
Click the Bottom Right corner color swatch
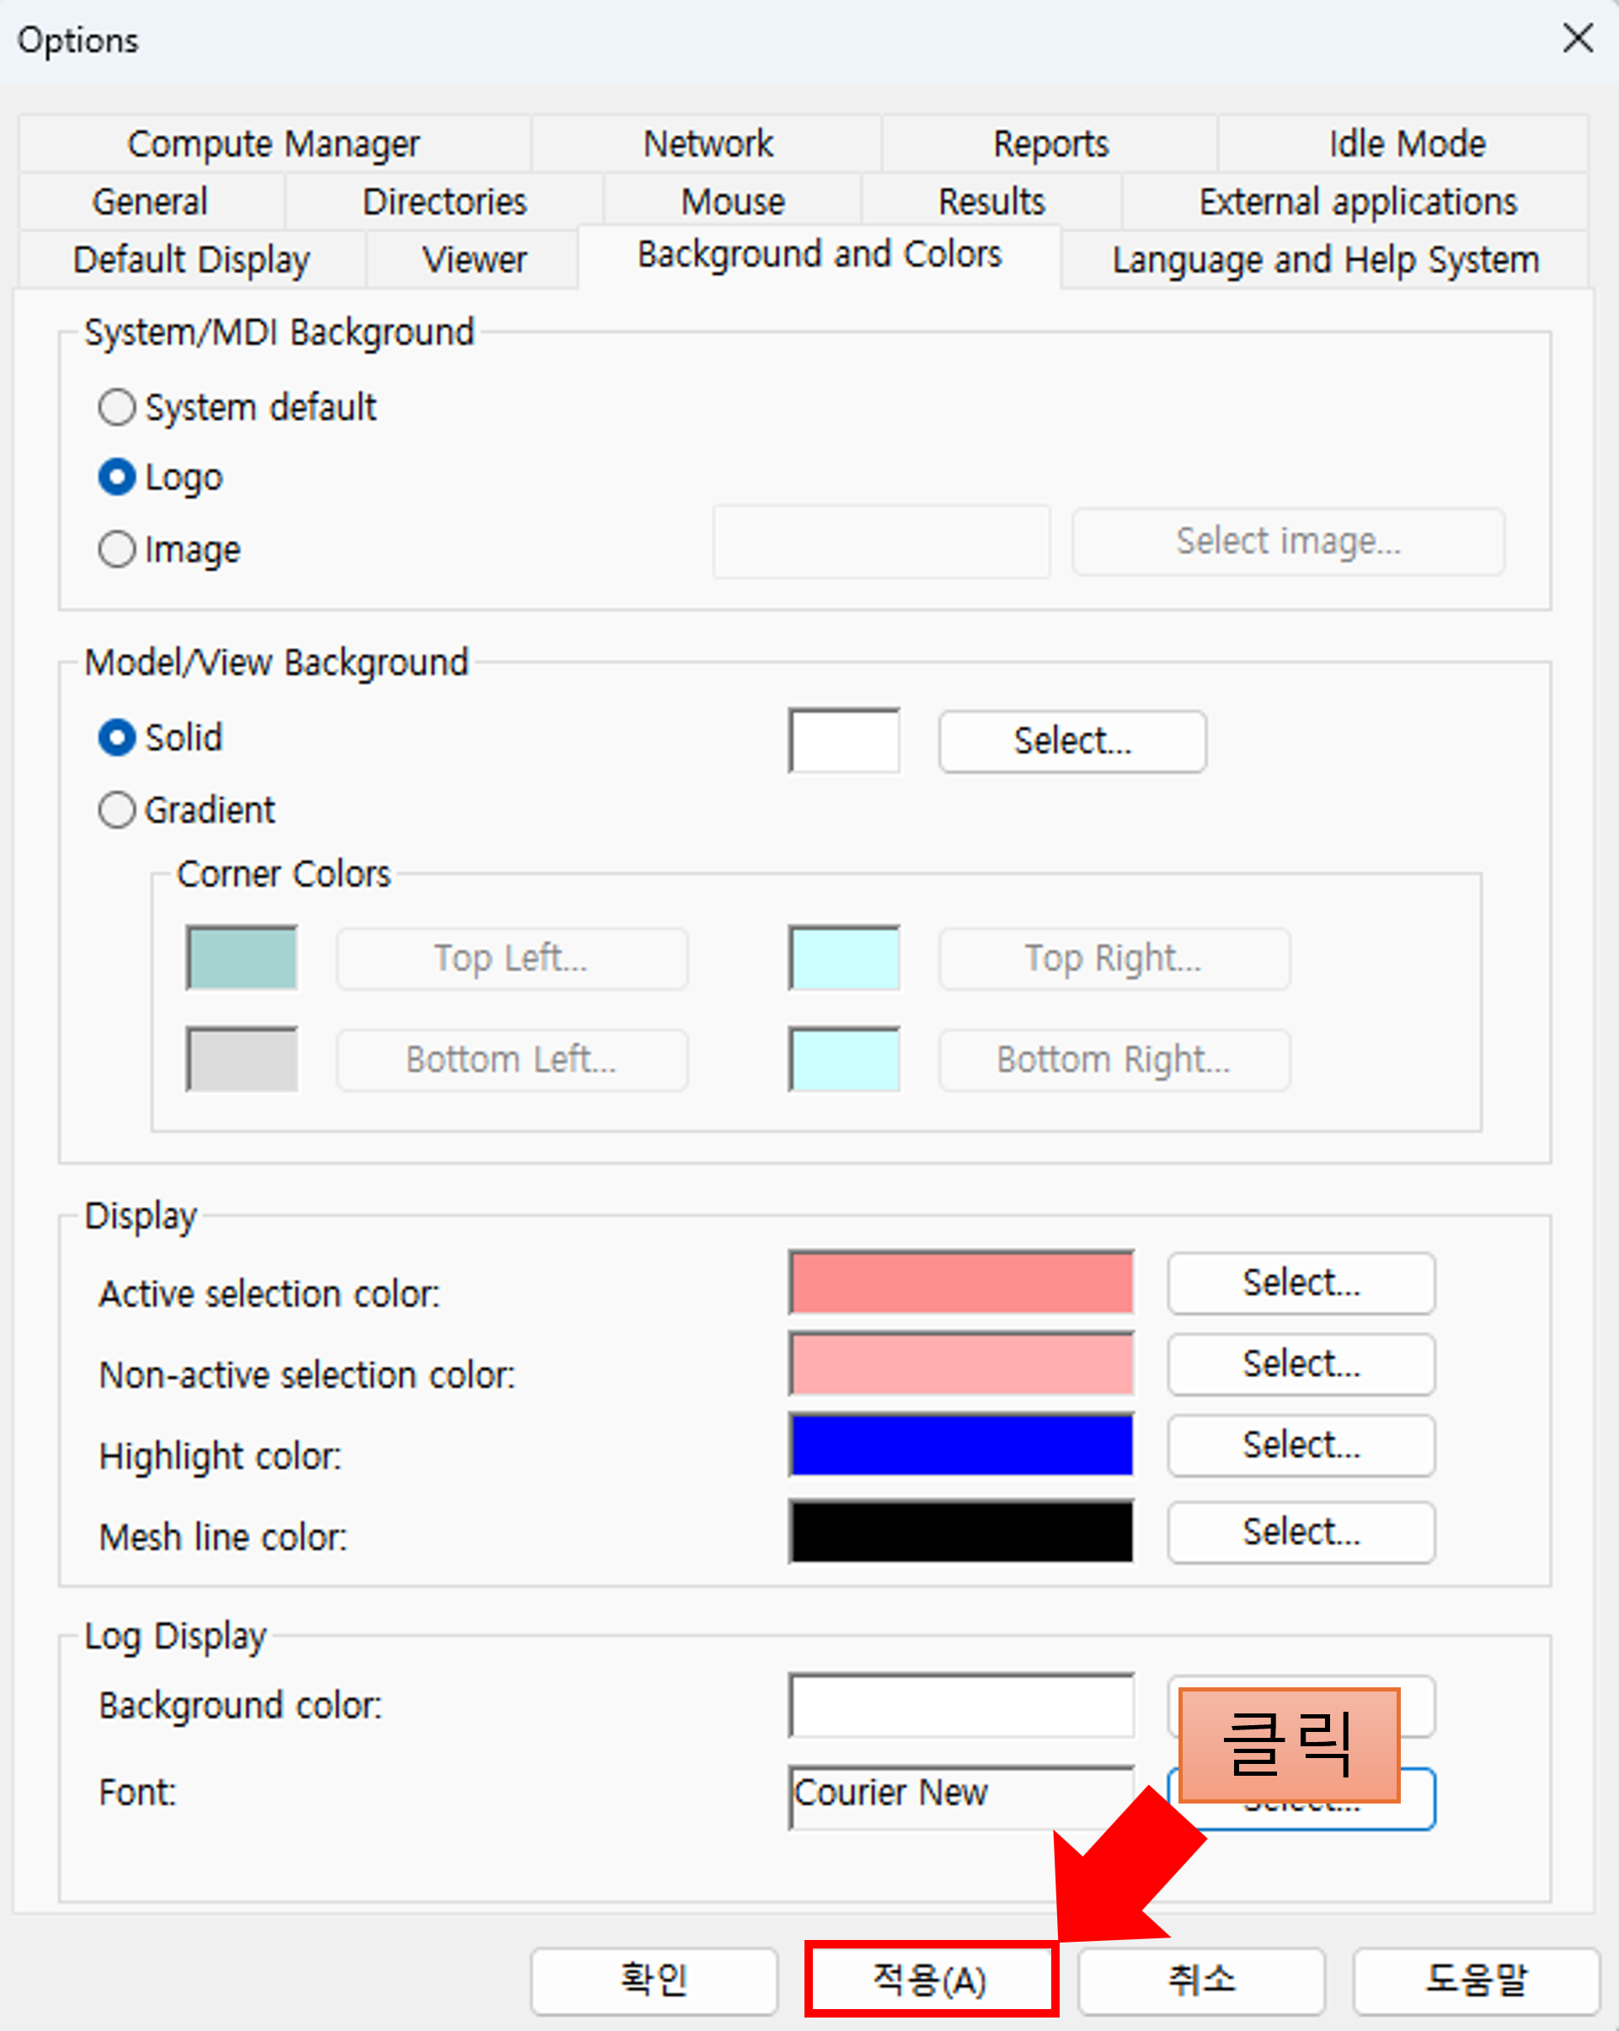(844, 1060)
